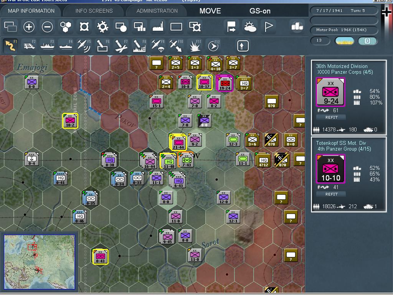Click the F12 end turn icon
Screen dimensions: 393x295
[213, 46]
